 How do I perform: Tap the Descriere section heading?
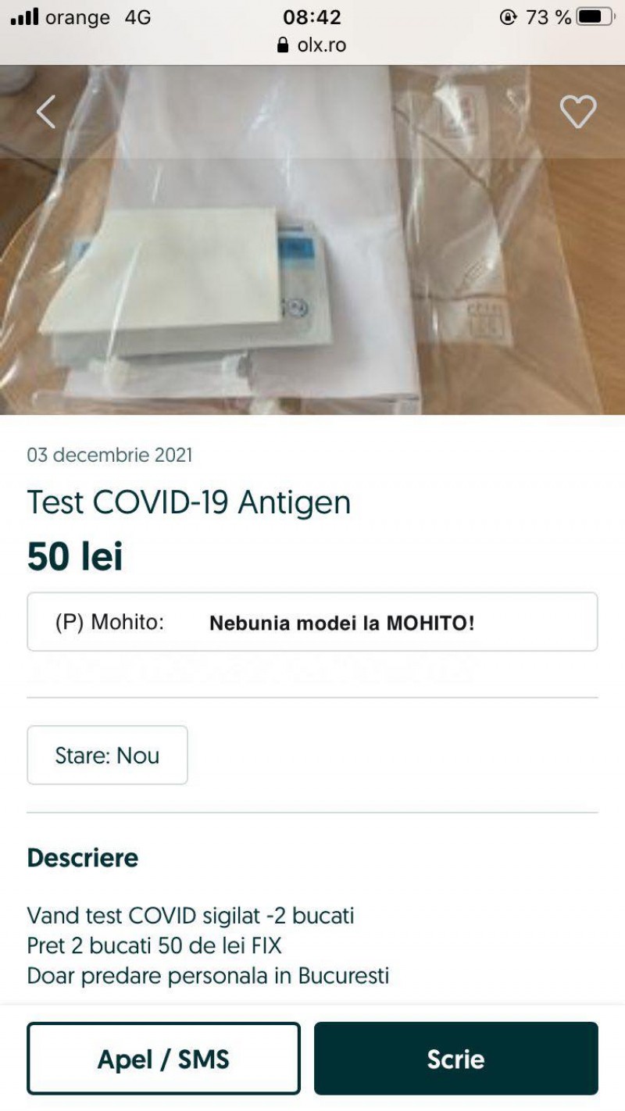click(x=83, y=857)
